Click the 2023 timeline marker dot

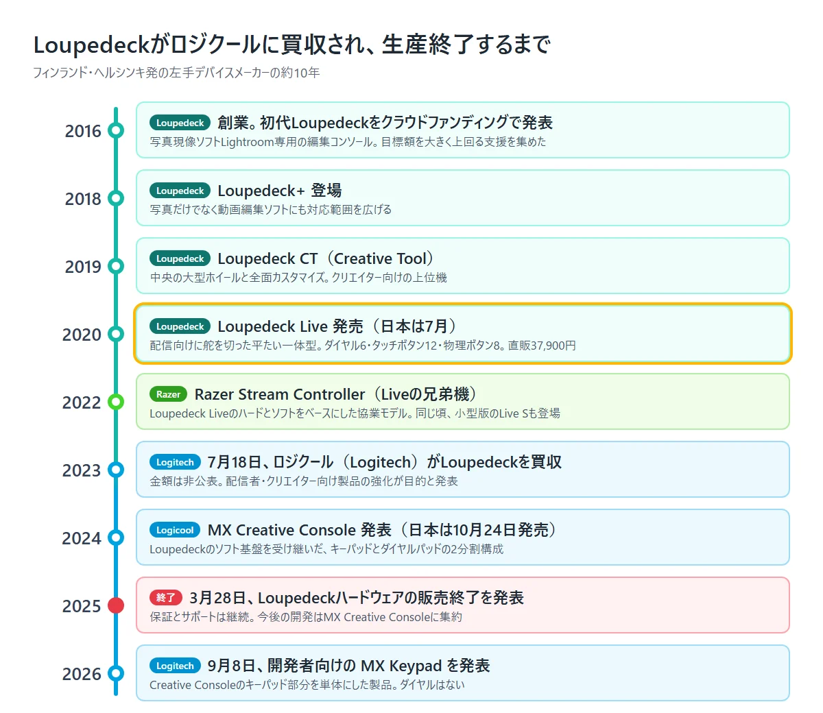[116, 470]
